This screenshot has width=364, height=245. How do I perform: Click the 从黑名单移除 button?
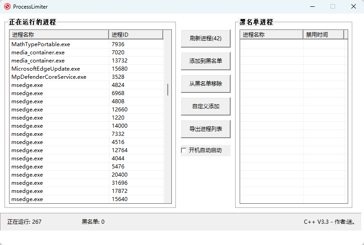point(206,83)
